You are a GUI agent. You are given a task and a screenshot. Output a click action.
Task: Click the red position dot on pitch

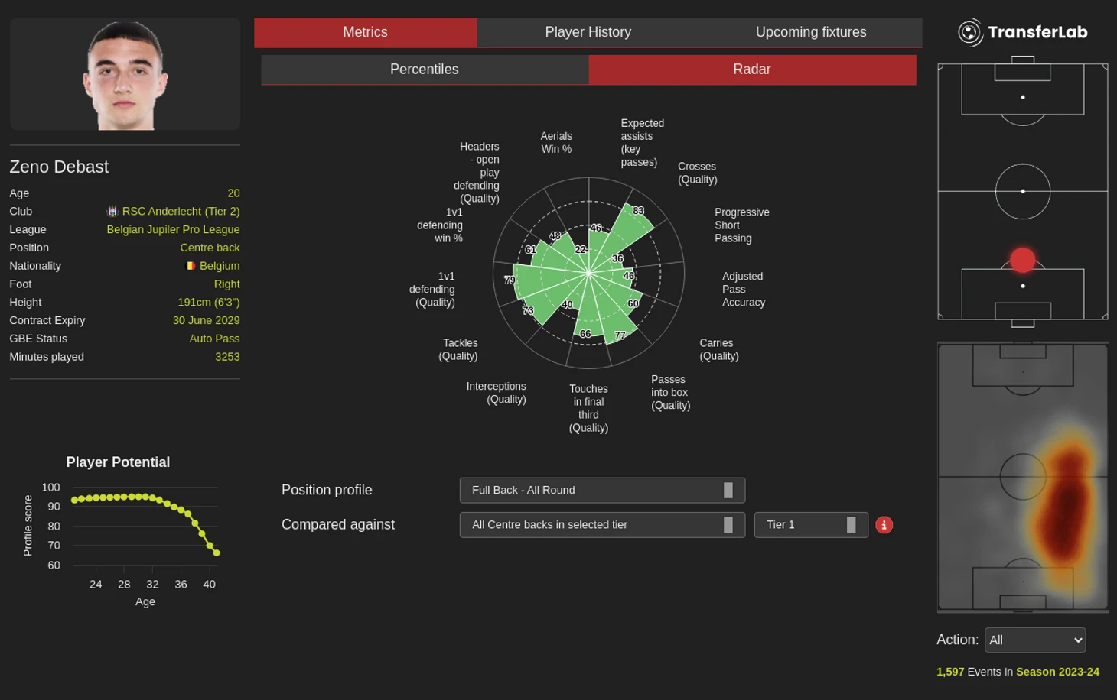pyautogui.click(x=1022, y=260)
